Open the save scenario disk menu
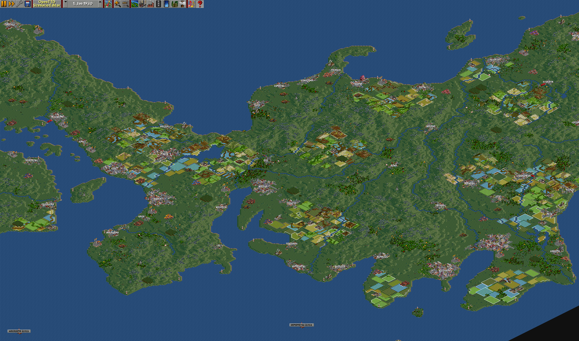The height and width of the screenshot is (341, 579). click(x=28, y=4)
